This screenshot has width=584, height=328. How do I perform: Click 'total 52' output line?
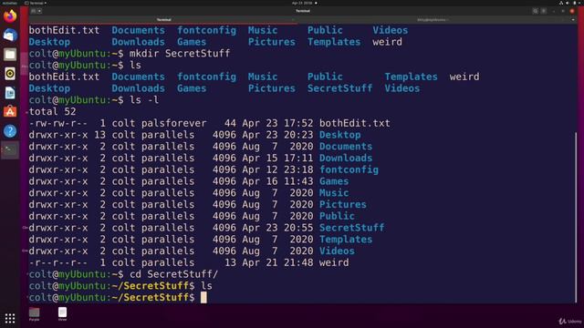(53, 111)
